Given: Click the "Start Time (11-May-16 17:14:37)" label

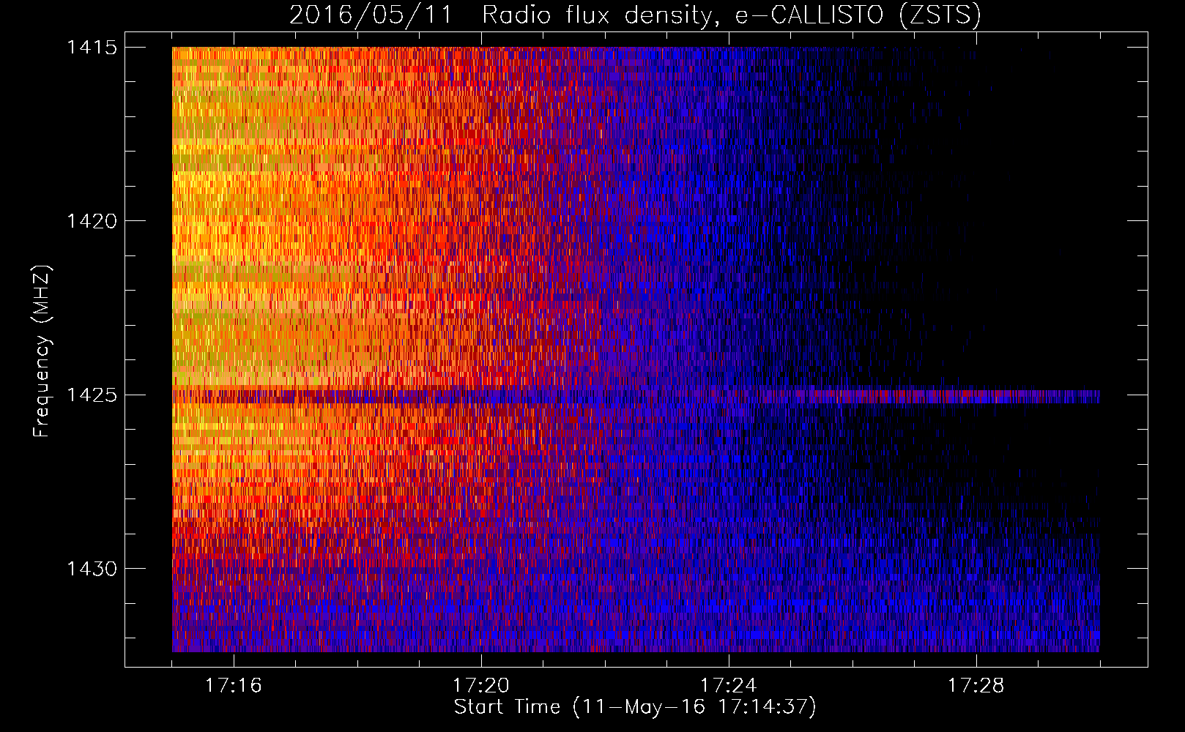Looking at the screenshot, I should pos(635,708).
